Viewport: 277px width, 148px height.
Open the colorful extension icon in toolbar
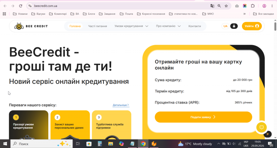(245, 6)
